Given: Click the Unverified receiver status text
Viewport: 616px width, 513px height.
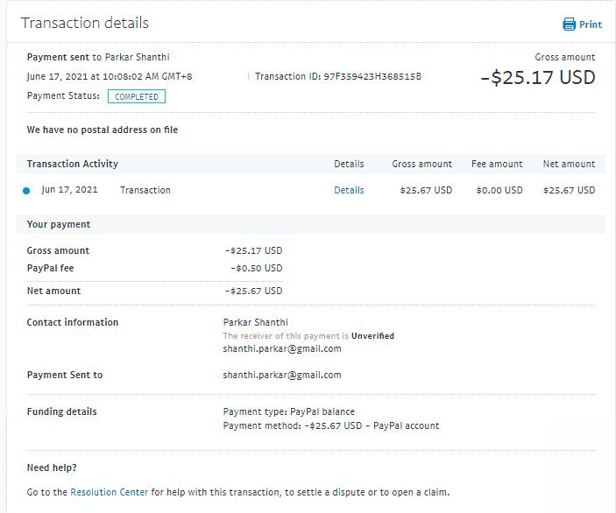Looking at the screenshot, I should (372, 335).
